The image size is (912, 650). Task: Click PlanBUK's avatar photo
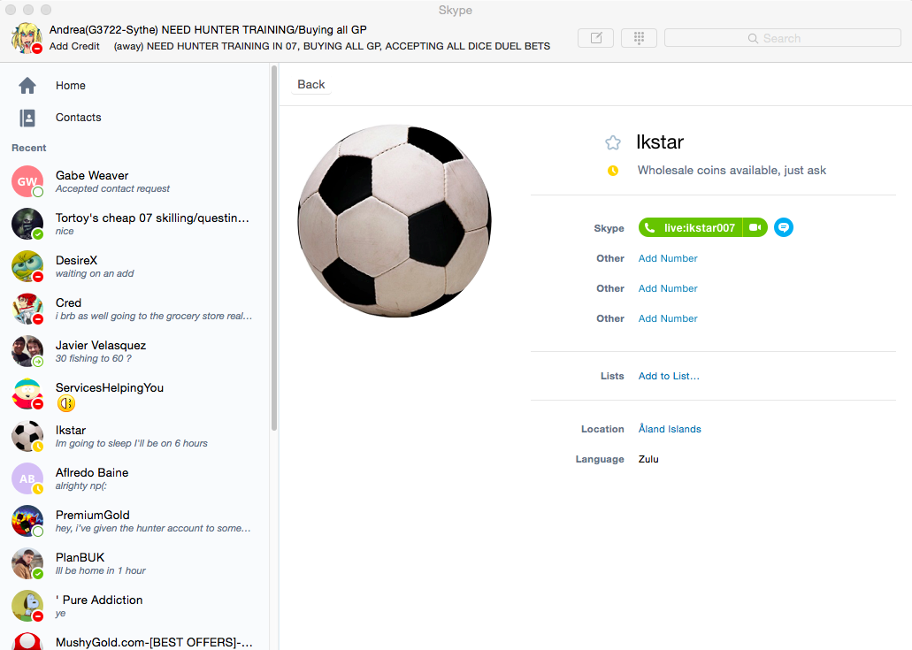pyautogui.click(x=27, y=563)
